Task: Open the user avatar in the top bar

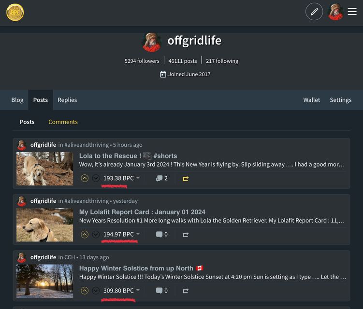Action: coord(335,12)
